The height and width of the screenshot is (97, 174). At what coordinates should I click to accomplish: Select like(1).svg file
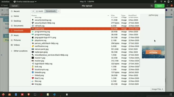pos(85,78)
